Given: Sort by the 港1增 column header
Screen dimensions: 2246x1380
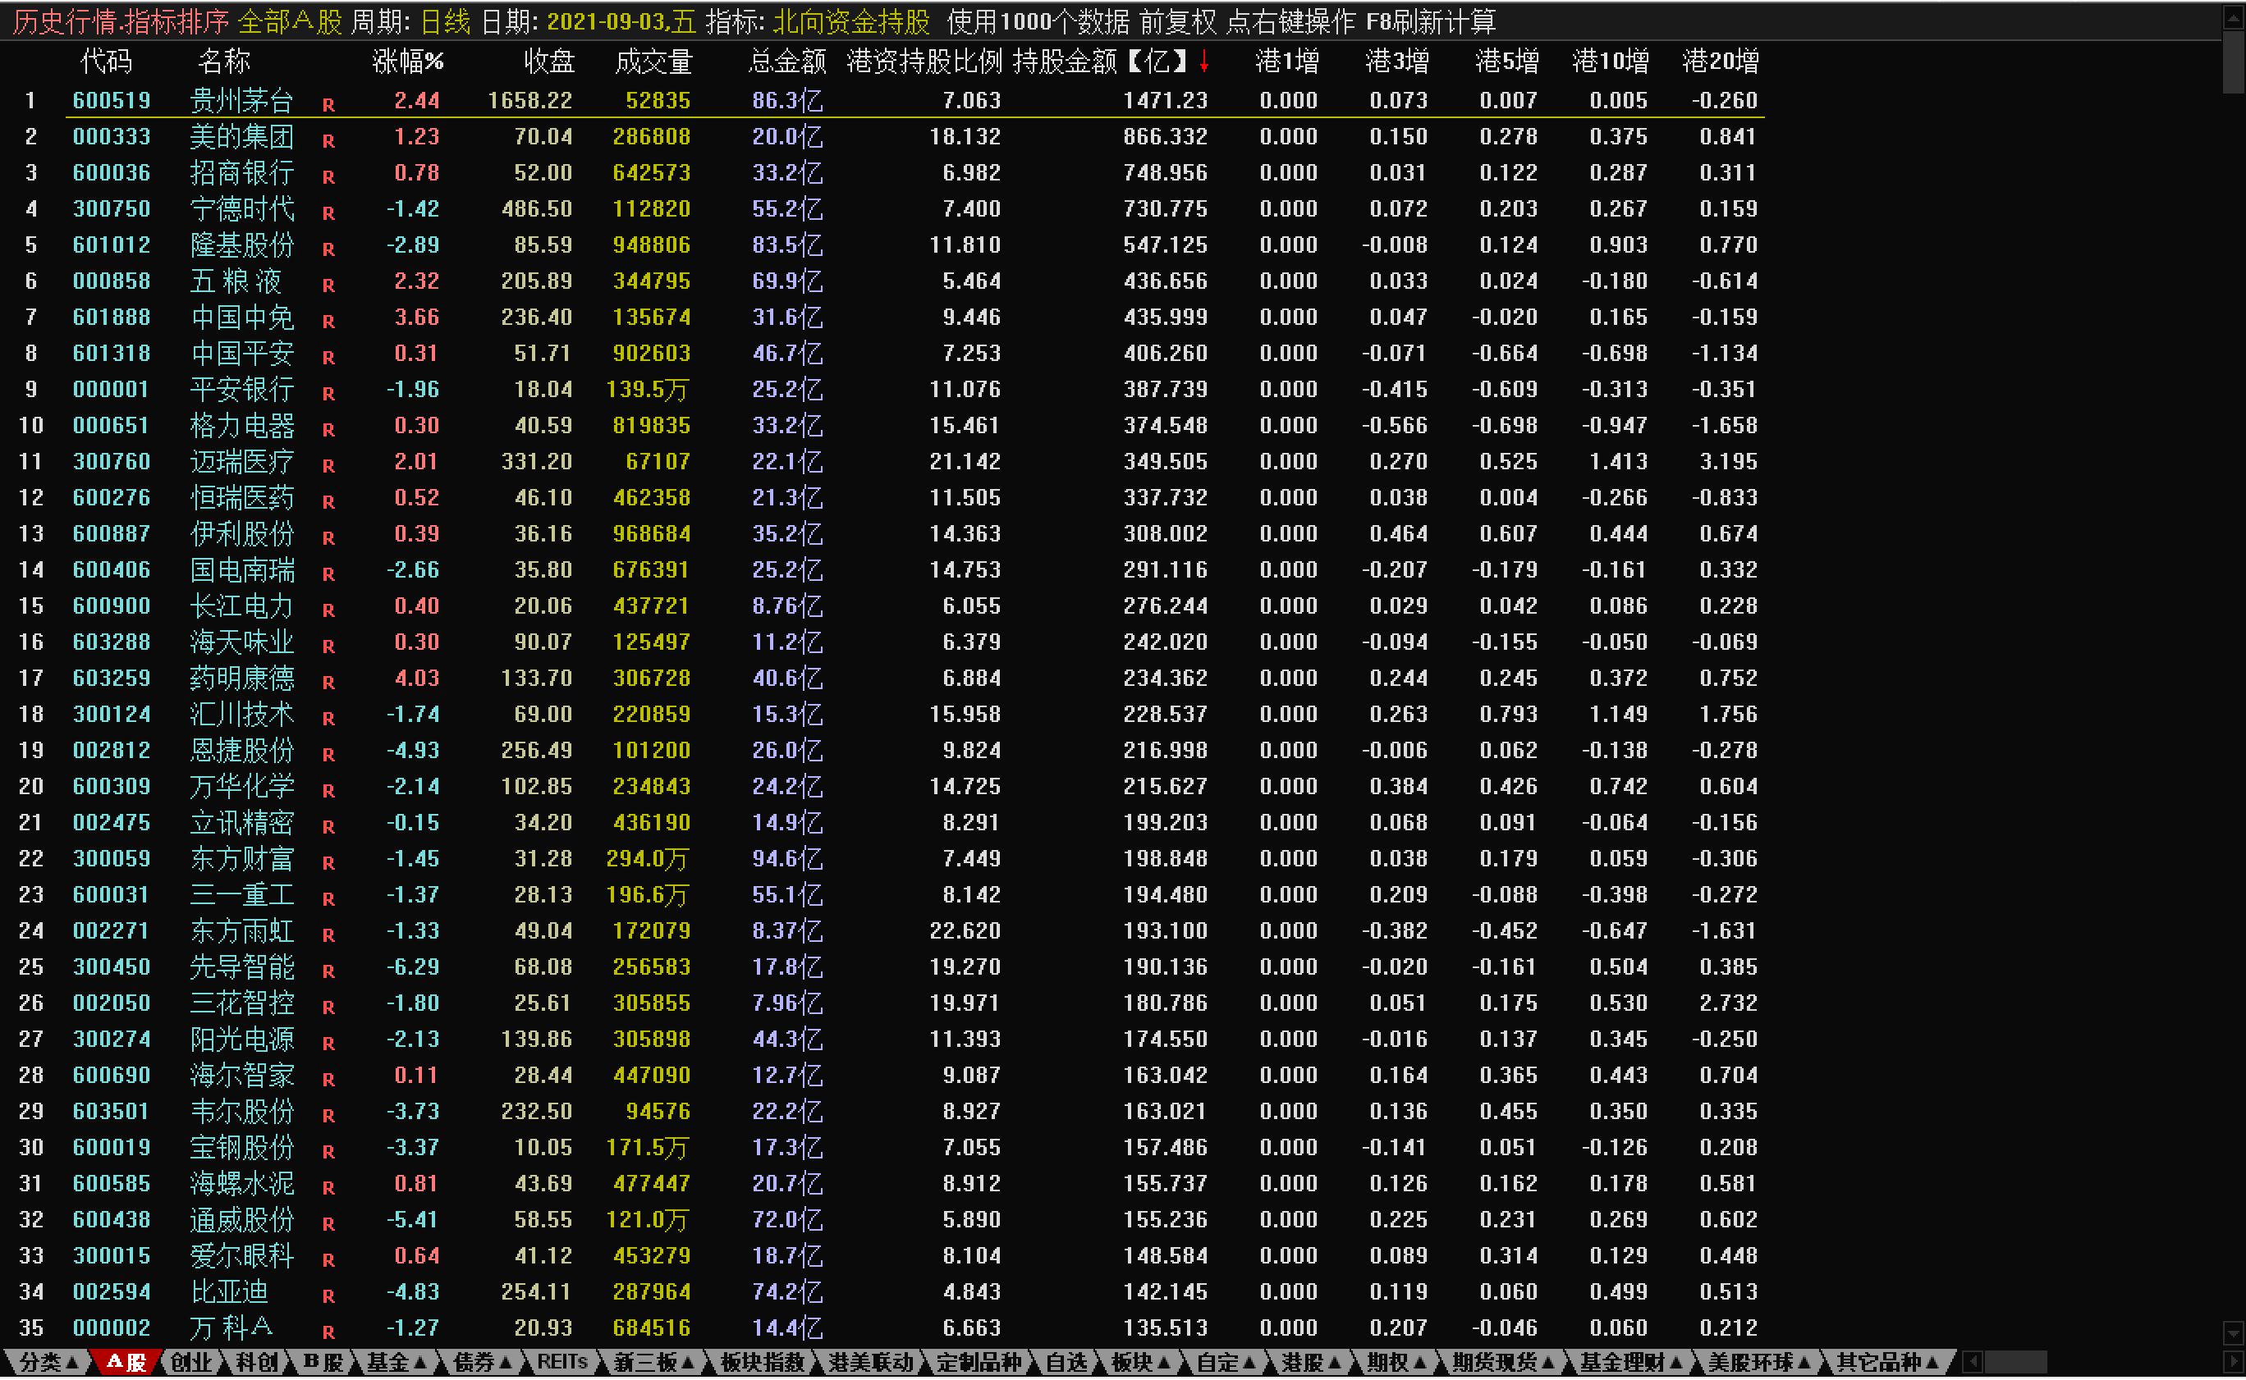Looking at the screenshot, I should [x=1287, y=62].
